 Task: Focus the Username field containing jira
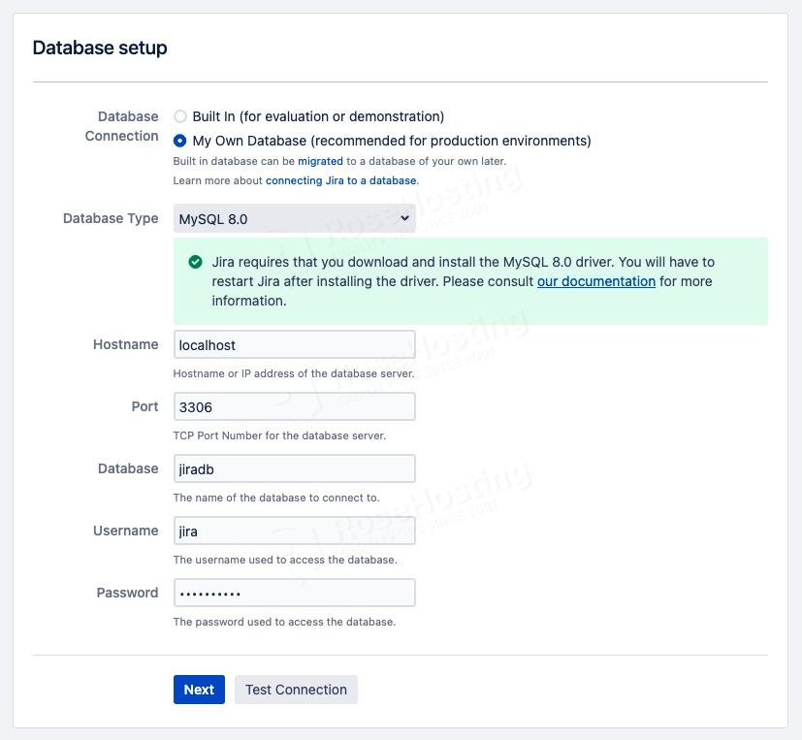295,531
